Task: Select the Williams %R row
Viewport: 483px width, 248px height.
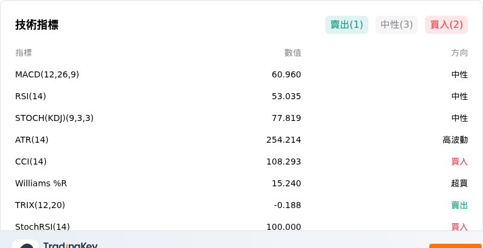Action: (241, 183)
